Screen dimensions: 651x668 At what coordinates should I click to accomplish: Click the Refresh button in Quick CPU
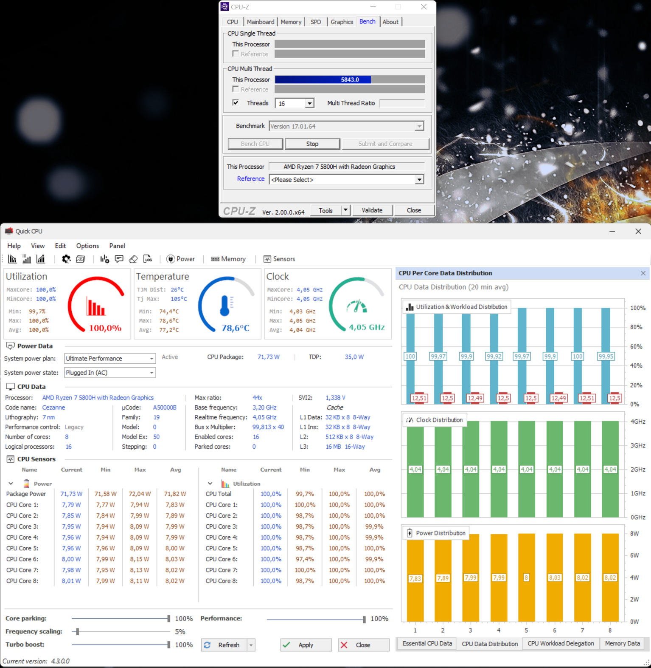224,645
